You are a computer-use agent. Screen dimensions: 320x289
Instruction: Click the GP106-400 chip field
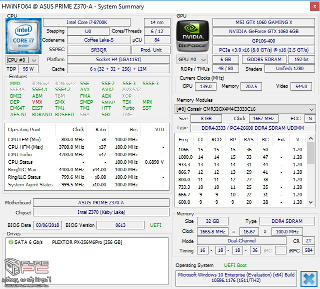coord(263,41)
